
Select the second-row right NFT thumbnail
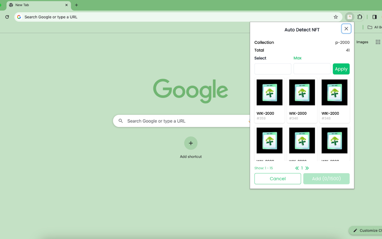tap(335, 140)
